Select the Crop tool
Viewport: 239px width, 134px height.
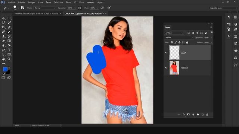pyautogui.click(x=3, y=27)
